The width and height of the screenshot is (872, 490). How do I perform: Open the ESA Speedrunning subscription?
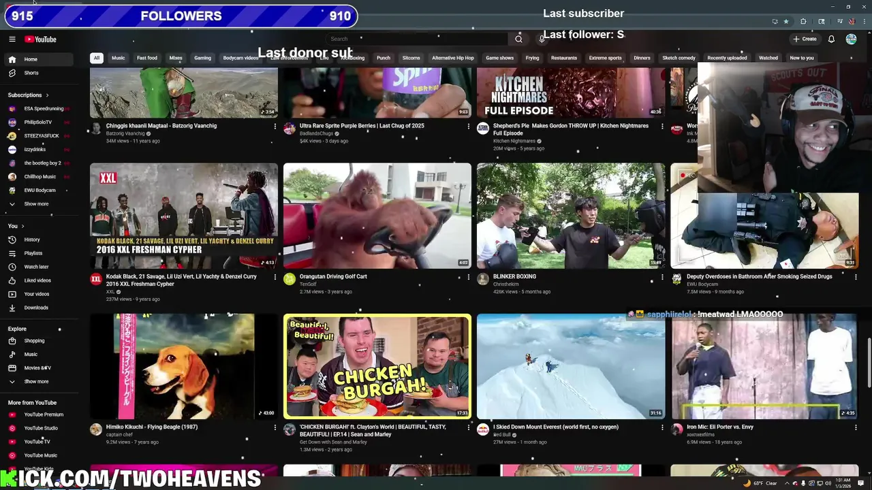tap(40, 109)
